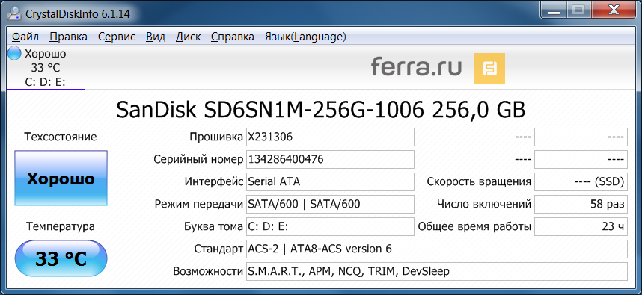Close the CrystalDiskInfo window
The width and height of the screenshot is (642, 295).
[613, 10]
